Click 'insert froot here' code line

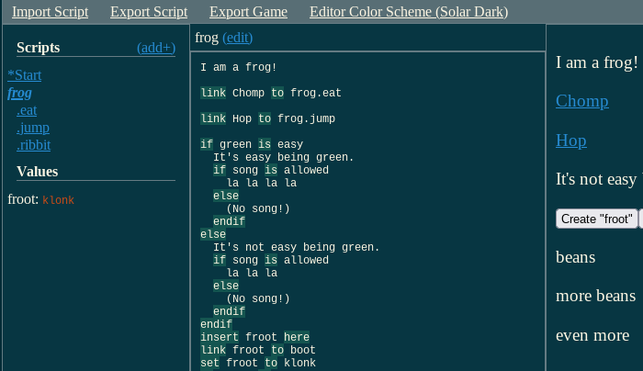254,337
